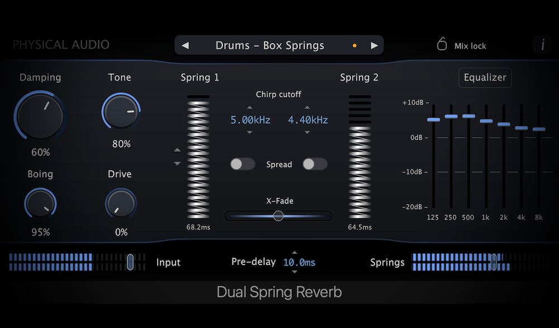Enable Spread for Spring 2
The height and width of the screenshot is (328, 559).
point(315,164)
